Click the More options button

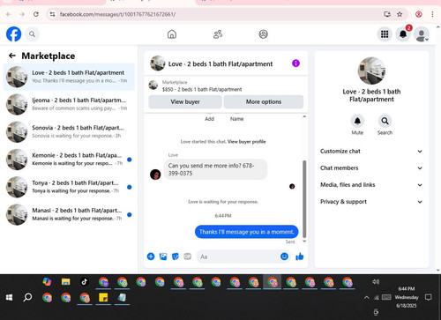(x=264, y=101)
